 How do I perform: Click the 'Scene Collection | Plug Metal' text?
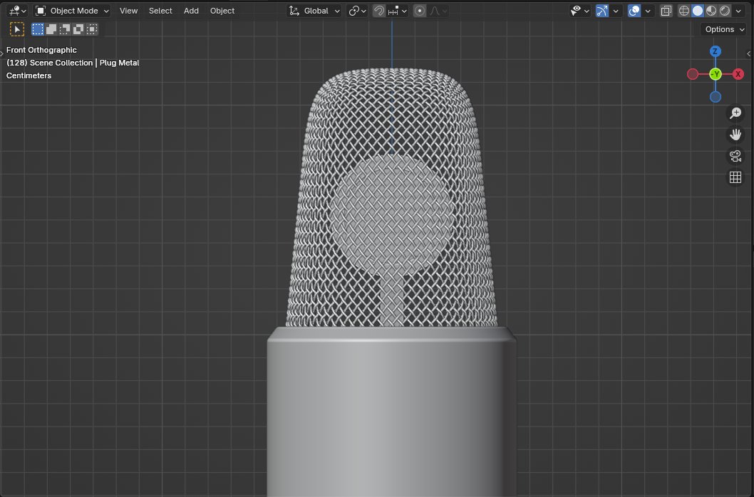tap(85, 63)
